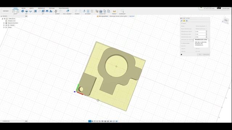Expand the Bemaßungen section in dialog

[x=181, y=43]
